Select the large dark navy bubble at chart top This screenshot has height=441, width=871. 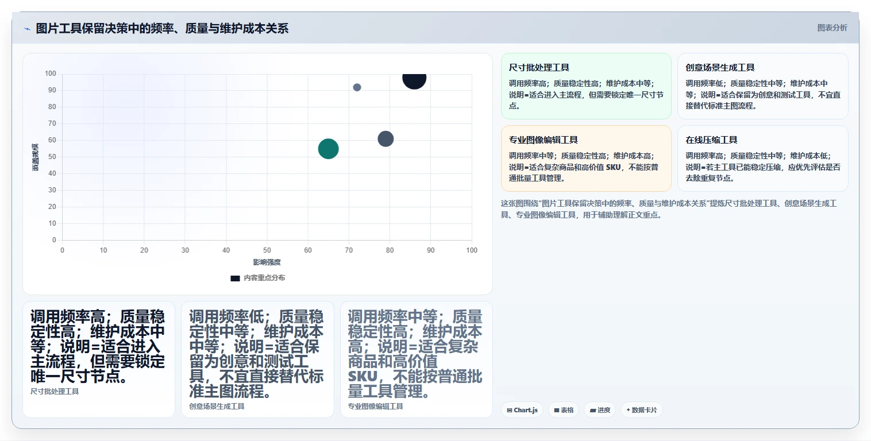point(414,79)
